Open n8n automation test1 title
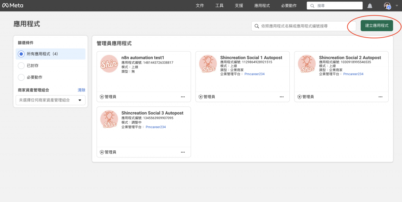This screenshot has height=202, width=402. click(143, 58)
